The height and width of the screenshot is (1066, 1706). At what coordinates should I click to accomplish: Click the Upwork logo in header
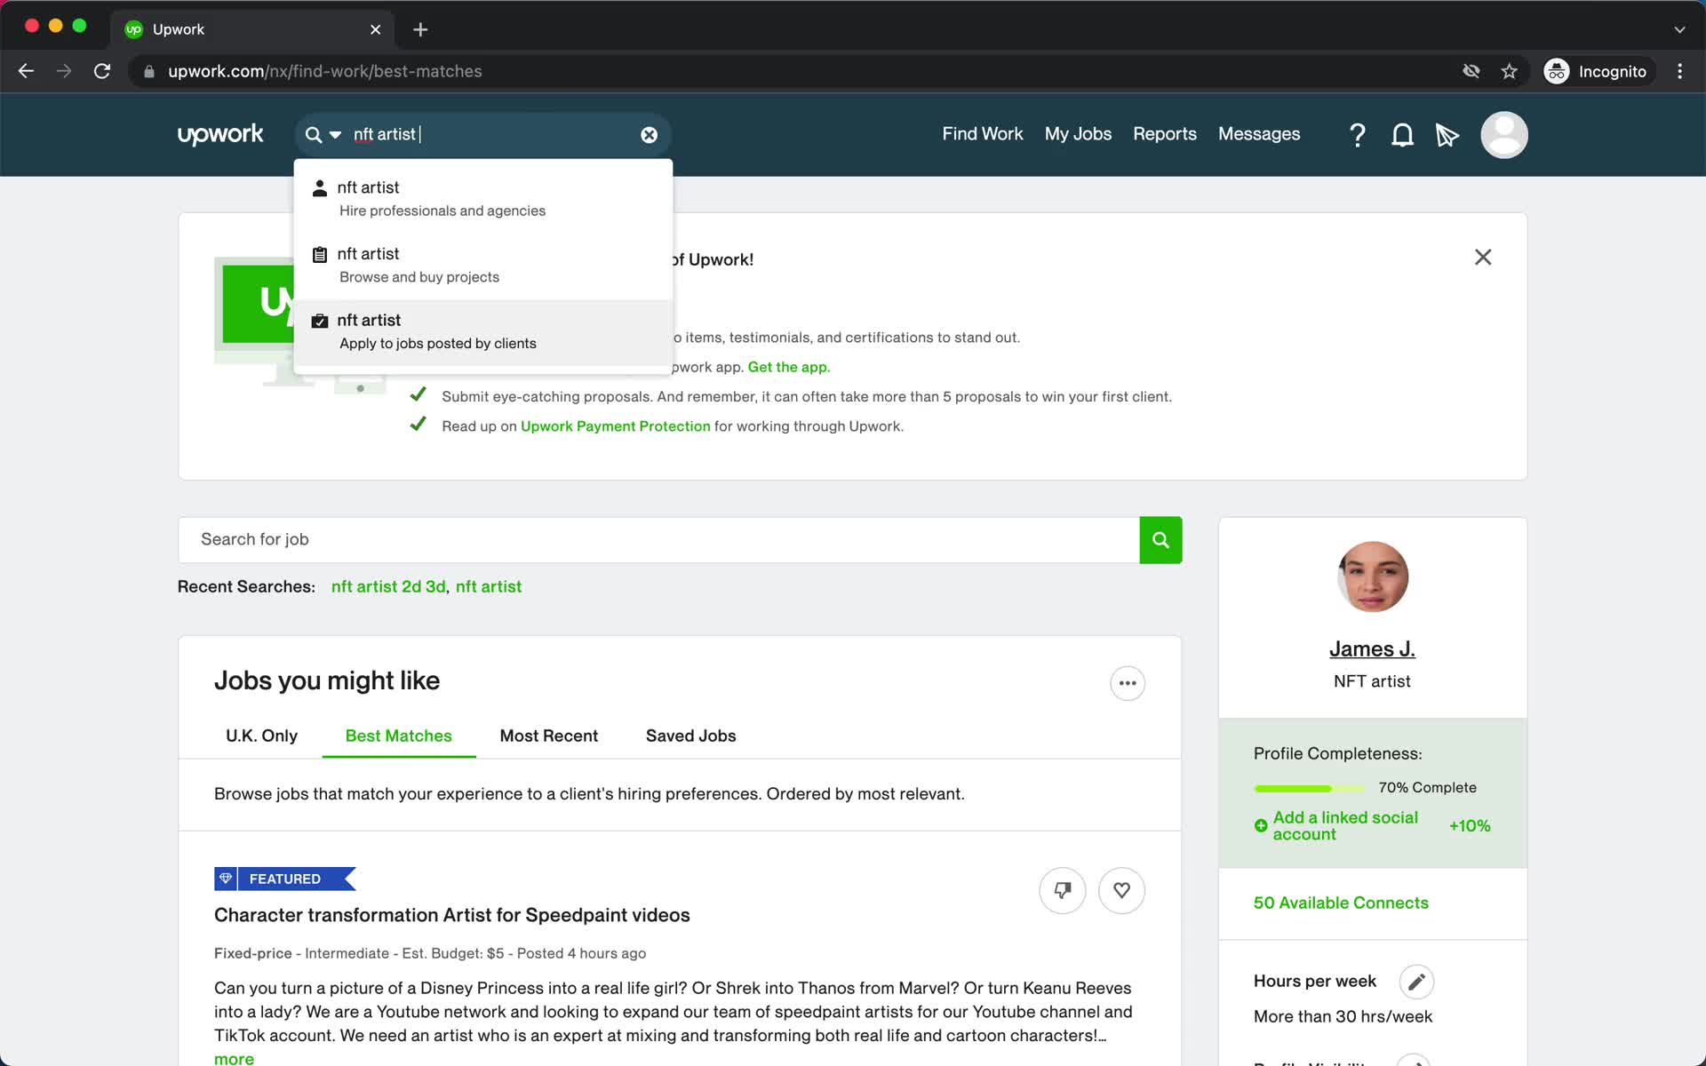point(220,134)
